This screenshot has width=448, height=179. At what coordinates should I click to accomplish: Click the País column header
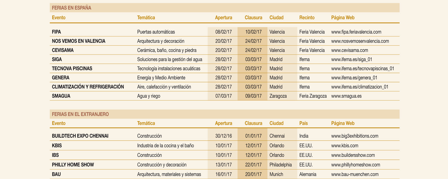click(x=303, y=123)
